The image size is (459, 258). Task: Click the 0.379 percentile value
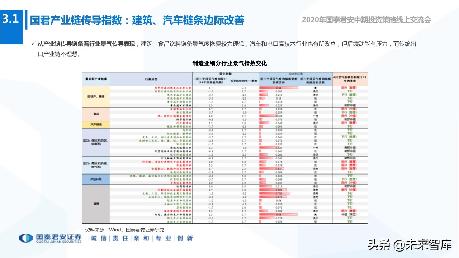(x=279, y=218)
